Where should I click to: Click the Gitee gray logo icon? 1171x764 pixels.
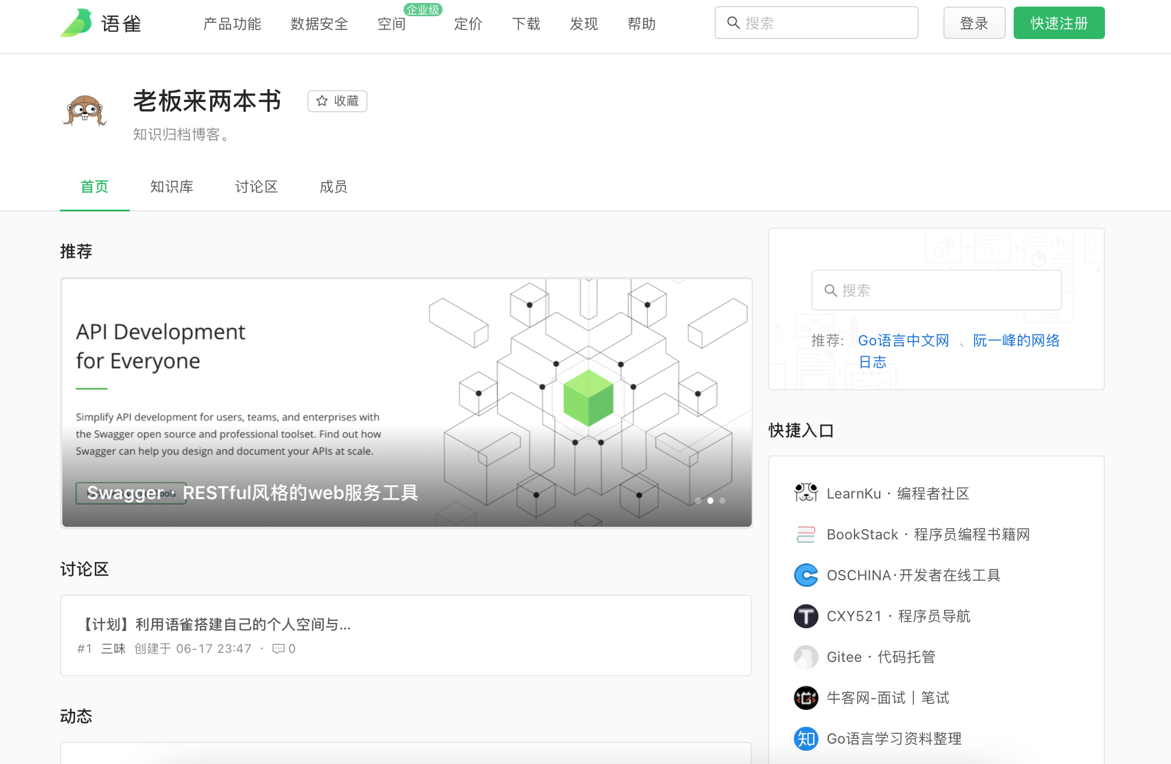[806, 656]
